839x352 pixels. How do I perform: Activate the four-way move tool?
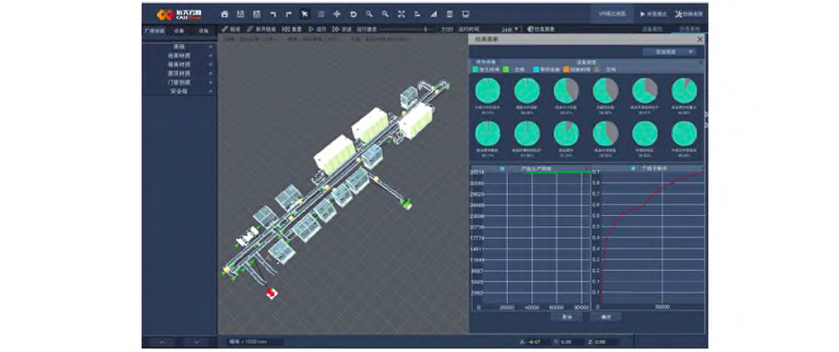click(x=337, y=14)
